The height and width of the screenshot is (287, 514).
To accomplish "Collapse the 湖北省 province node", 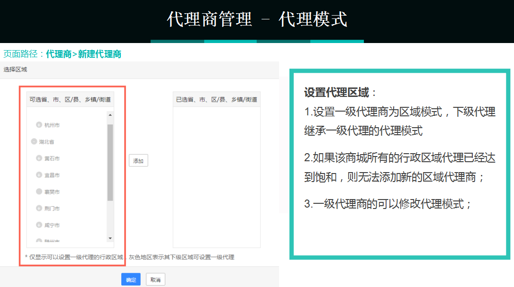I will point(33,141).
